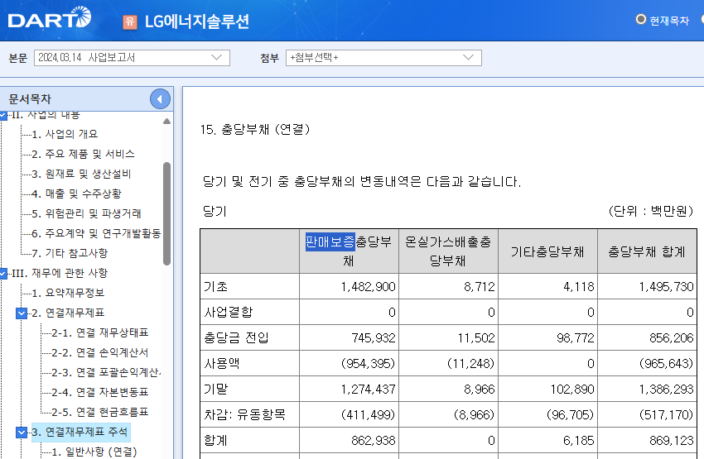Click the 온실가스배출충당부채 column header
The image size is (704, 459).
(x=448, y=251)
